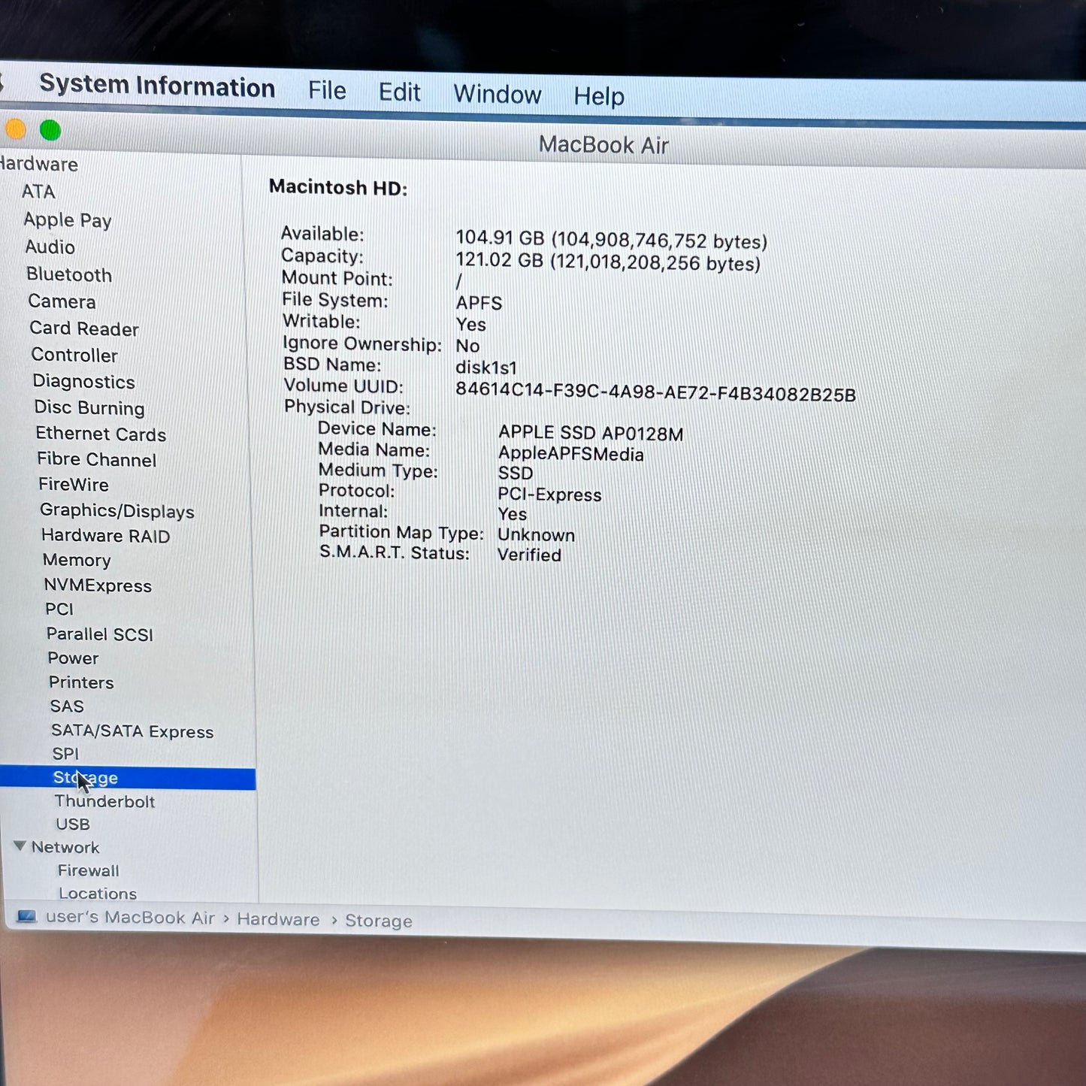Select Camera in the sidebar
Screen dimensions: 1086x1086
pos(62,301)
